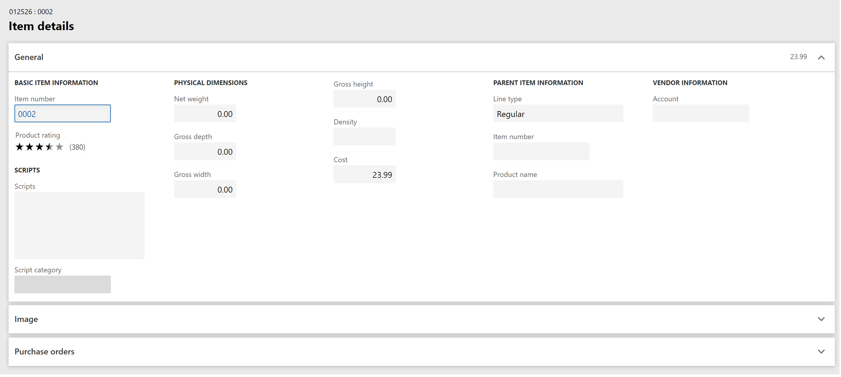841x377 pixels.
Task: Click the Scripts text area
Action: pyautogui.click(x=79, y=226)
